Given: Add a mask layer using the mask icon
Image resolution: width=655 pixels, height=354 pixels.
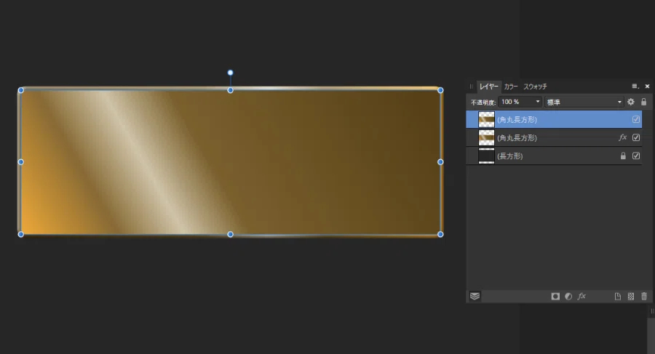Looking at the screenshot, I should point(555,297).
